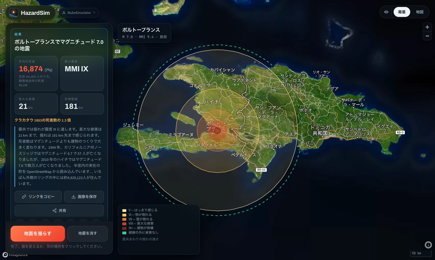Click the epicenter marker at ポルトープランス
Screen dimensions: 435x260
point(217,131)
